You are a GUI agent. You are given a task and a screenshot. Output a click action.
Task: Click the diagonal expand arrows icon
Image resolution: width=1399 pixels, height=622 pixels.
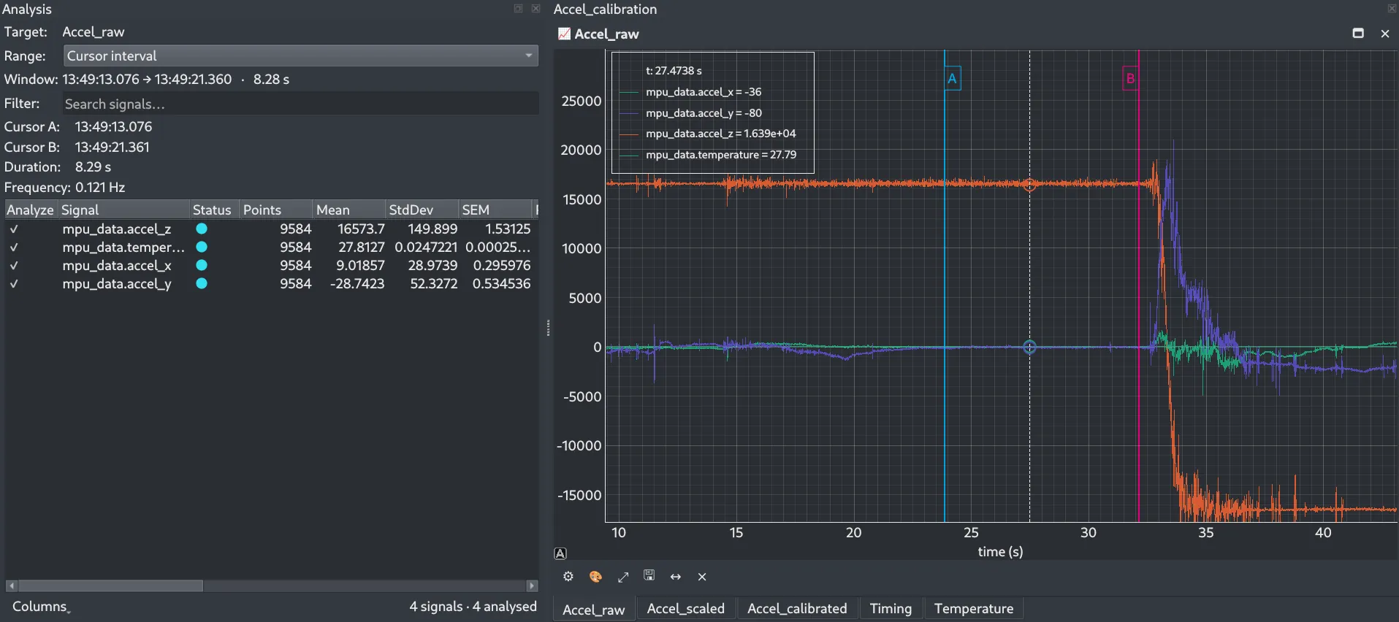[623, 577]
